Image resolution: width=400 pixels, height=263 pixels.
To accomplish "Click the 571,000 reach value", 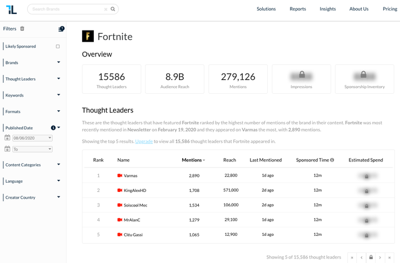I will click(231, 190).
